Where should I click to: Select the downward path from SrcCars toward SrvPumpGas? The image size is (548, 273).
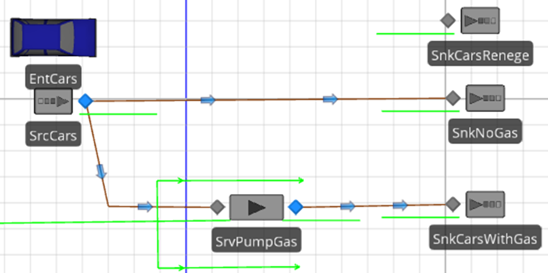click(x=97, y=154)
